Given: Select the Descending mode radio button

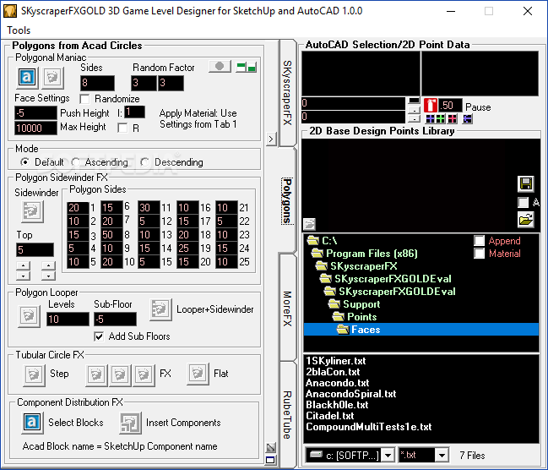Looking at the screenshot, I should (x=144, y=162).
